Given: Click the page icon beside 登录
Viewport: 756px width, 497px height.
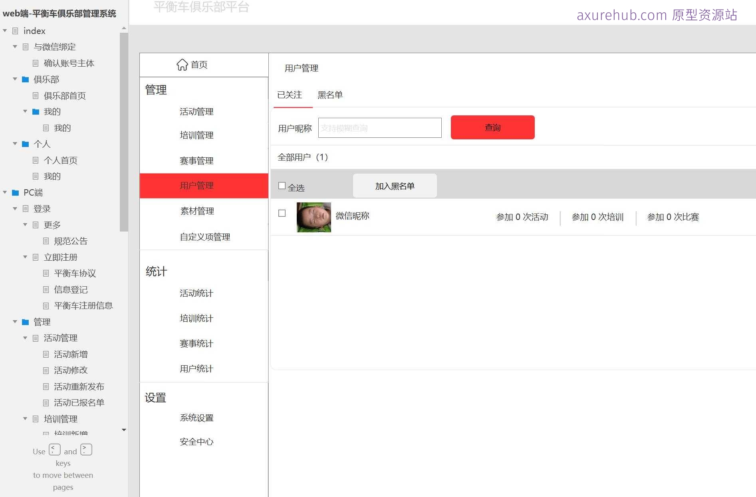Looking at the screenshot, I should (x=26, y=208).
